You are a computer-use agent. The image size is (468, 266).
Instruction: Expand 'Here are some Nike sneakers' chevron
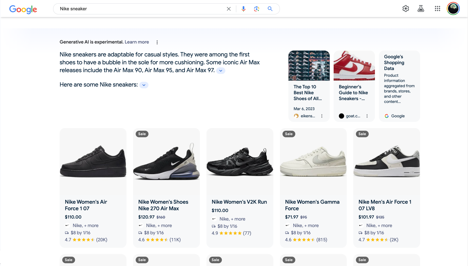coord(144,85)
